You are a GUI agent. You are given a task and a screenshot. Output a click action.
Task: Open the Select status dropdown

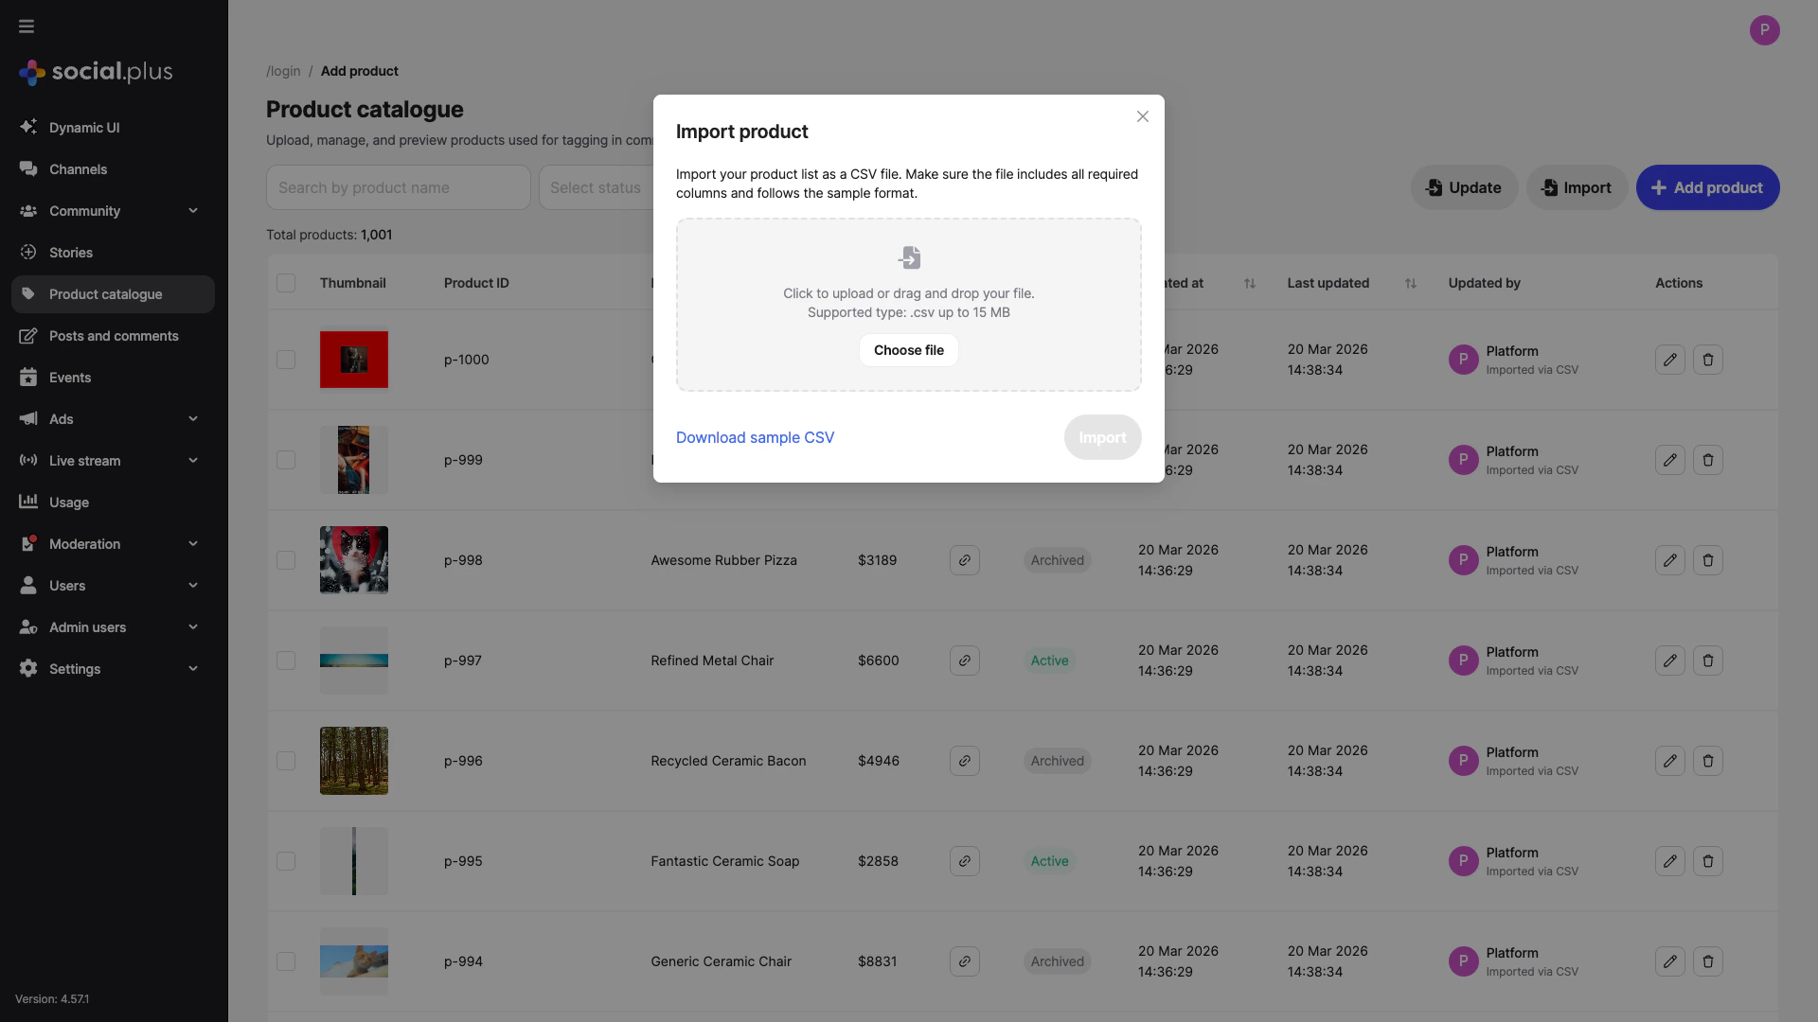[x=597, y=187]
